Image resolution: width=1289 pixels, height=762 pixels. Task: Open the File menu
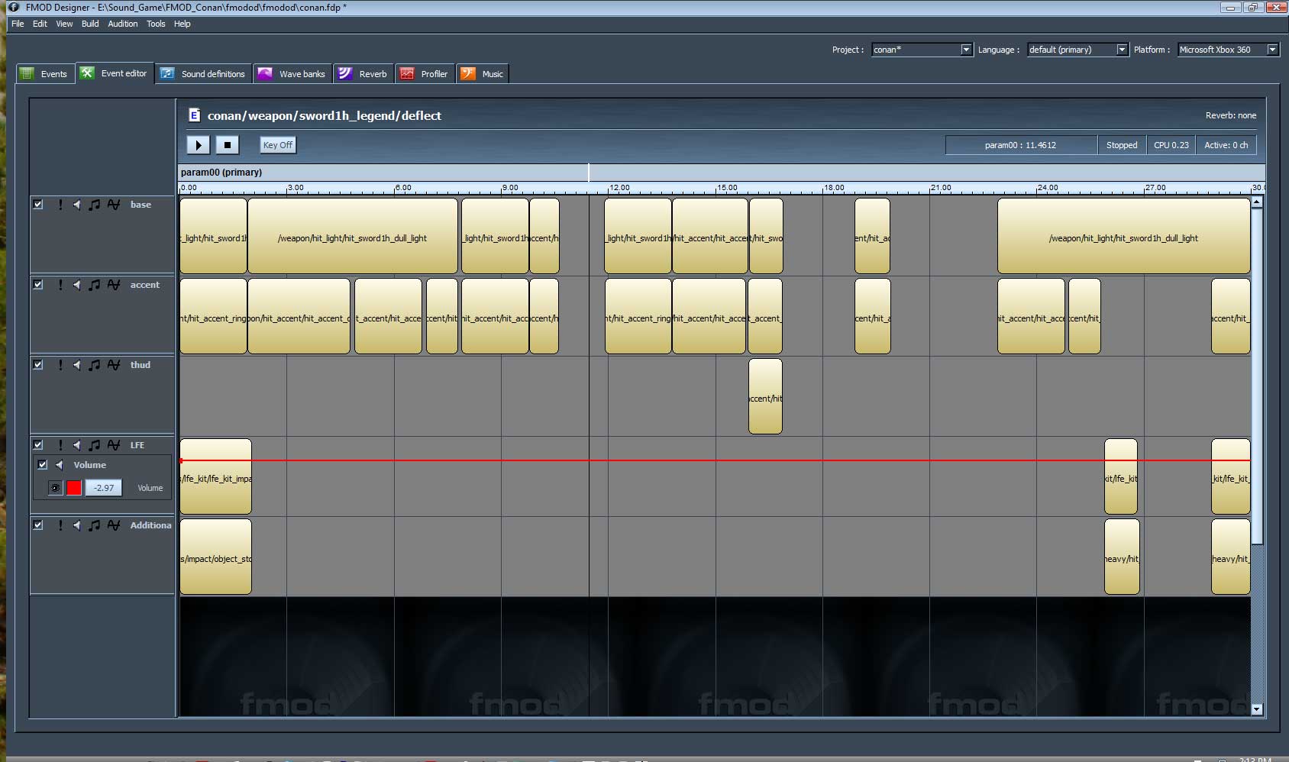18,24
